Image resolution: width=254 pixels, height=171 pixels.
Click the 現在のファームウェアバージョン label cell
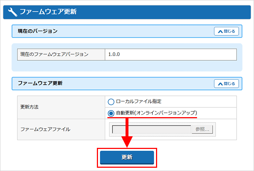tap(61, 55)
